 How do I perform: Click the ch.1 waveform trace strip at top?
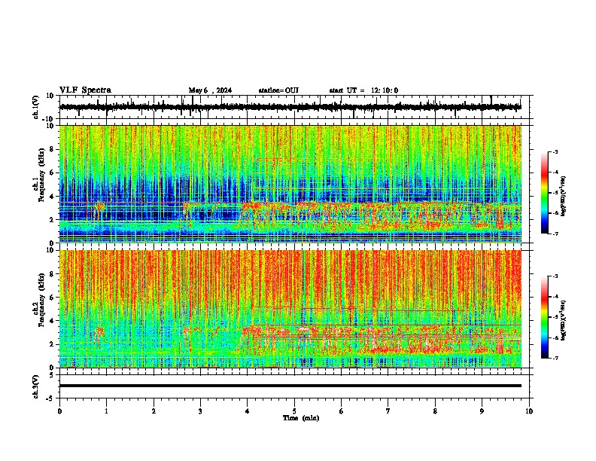pyautogui.click(x=290, y=107)
